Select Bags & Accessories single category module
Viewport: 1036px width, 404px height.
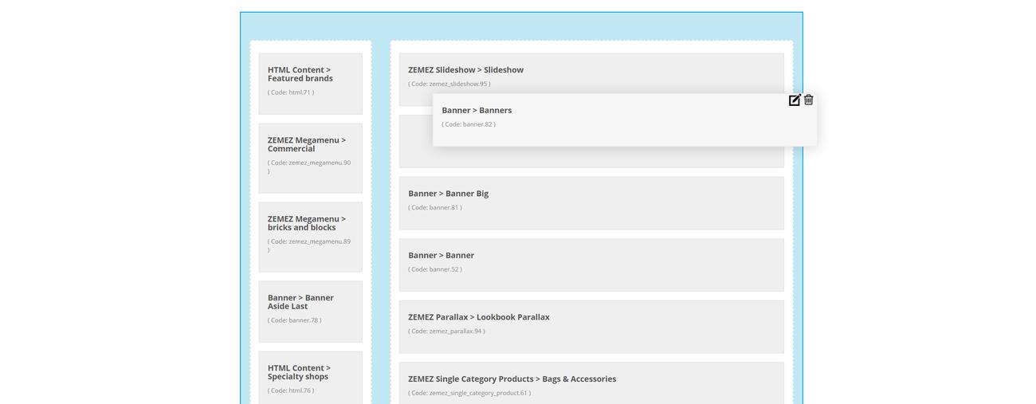[591, 383]
